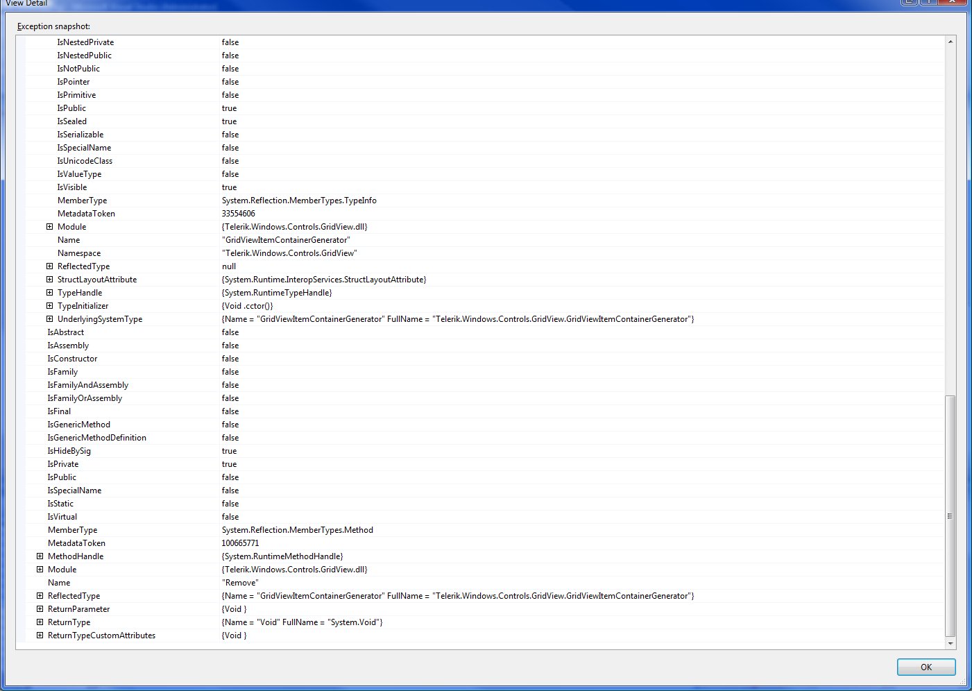Click the MetadataToken value 33554606
Viewport: 972px width, 691px height.
pyautogui.click(x=239, y=214)
